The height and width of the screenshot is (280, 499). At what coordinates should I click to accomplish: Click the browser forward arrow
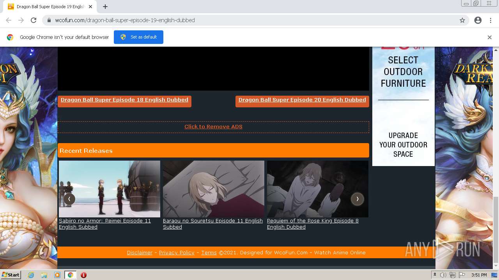click(21, 20)
